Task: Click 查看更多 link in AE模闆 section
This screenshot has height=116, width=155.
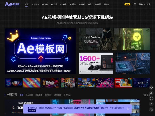Action: coord(146,95)
